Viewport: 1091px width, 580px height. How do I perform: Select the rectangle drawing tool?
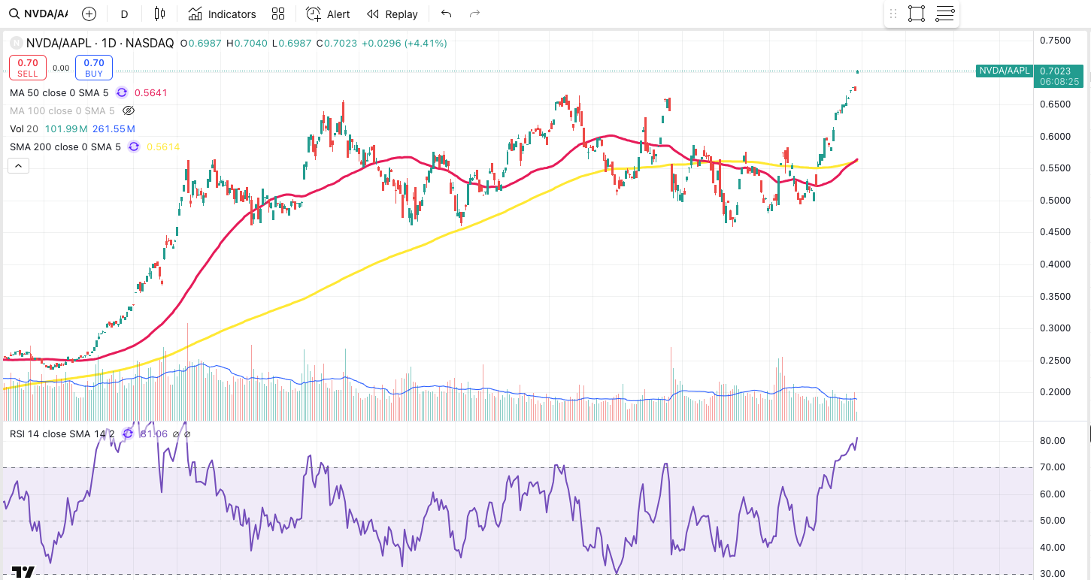pyautogui.click(x=916, y=14)
